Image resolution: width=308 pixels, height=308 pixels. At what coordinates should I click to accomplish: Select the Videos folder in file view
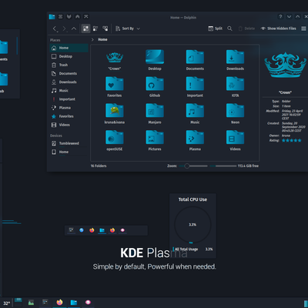(235, 140)
